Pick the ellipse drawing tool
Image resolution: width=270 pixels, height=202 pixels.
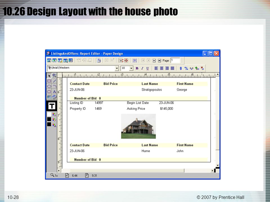click(49, 86)
